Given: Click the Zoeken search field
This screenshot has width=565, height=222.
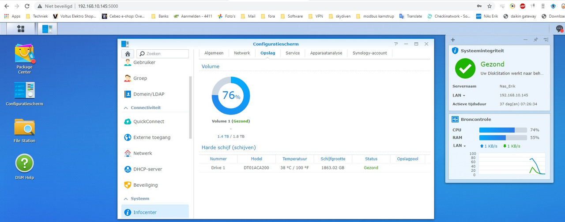Looking at the screenshot, I should tap(163, 54).
